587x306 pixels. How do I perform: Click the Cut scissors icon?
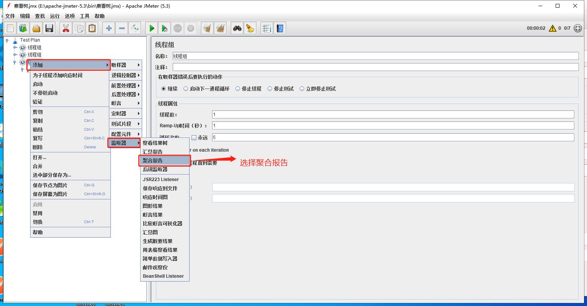coord(66,28)
